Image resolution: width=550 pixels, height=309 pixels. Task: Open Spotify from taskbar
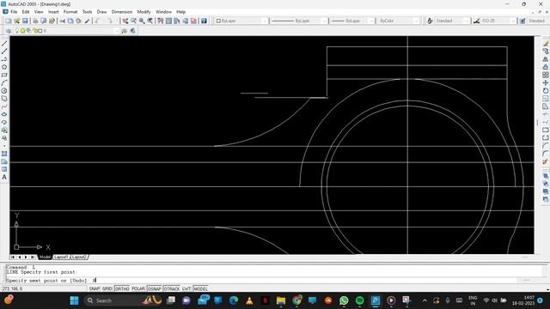pos(359,300)
